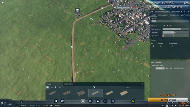
Task: Click the Доставка progress bar
Action: point(175,32)
